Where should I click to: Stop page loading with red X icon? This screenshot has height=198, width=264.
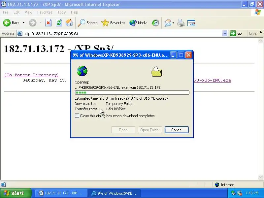tap(48, 23)
